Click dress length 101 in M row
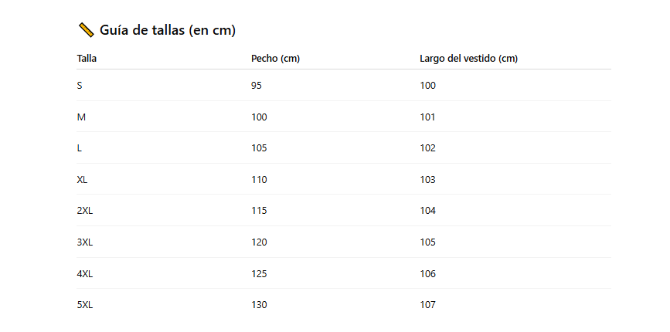This screenshot has width=670, height=332. pos(427,117)
